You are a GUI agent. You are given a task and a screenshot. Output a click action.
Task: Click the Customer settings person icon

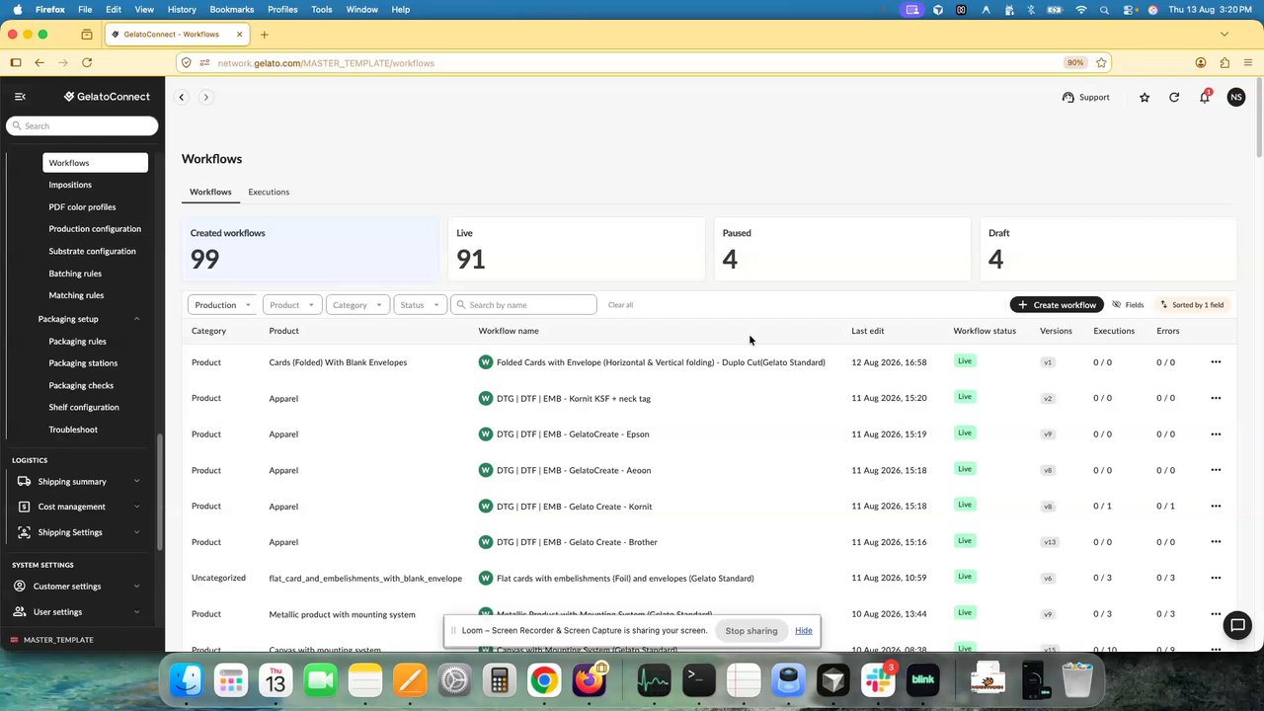20,587
